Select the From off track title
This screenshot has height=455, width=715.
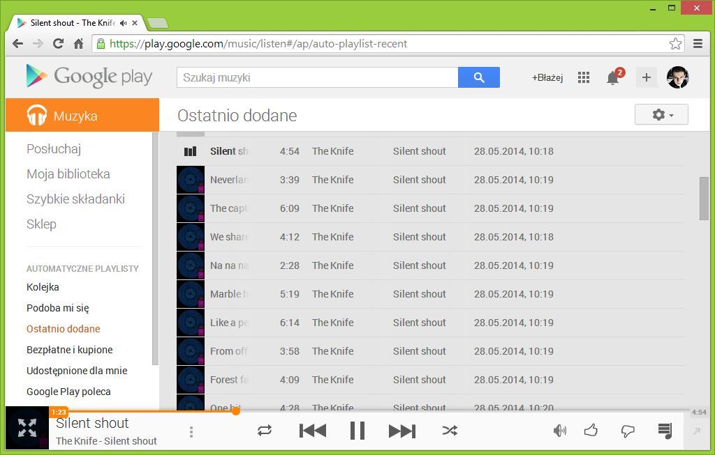229,351
